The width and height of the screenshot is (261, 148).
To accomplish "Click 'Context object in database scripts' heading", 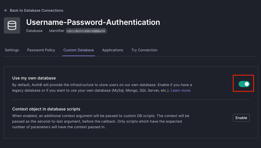I will click(x=46, y=109).
